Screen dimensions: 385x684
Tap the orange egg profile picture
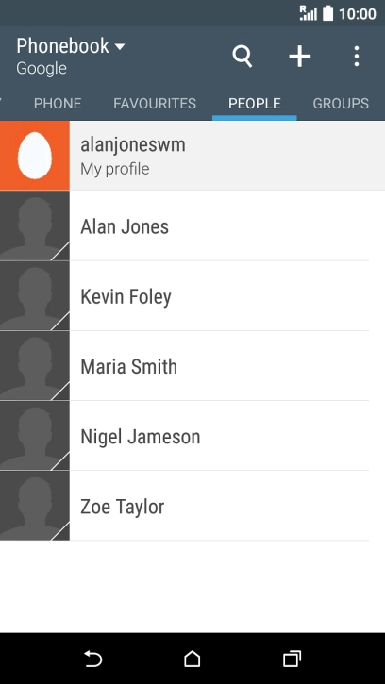click(x=35, y=156)
